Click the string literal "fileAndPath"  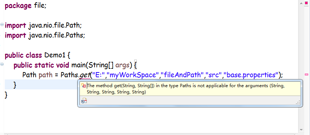[x=182, y=75]
